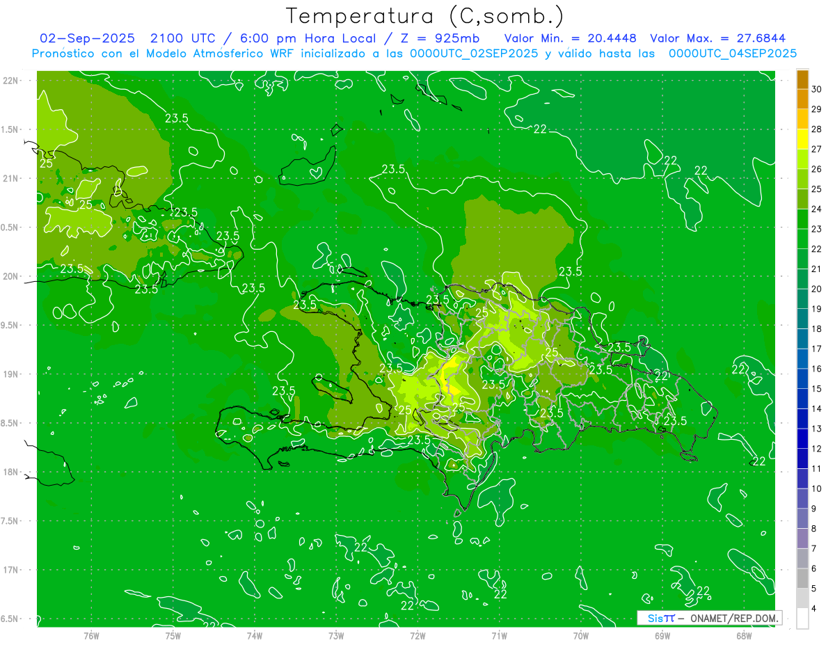The height and width of the screenshot is (645, 835).
Task: Click colorbar label '8'
Action: [813, 529]
